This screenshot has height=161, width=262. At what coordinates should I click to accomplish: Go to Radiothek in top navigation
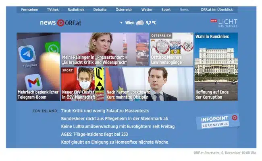pyautogui.click(x=76, y=10)
